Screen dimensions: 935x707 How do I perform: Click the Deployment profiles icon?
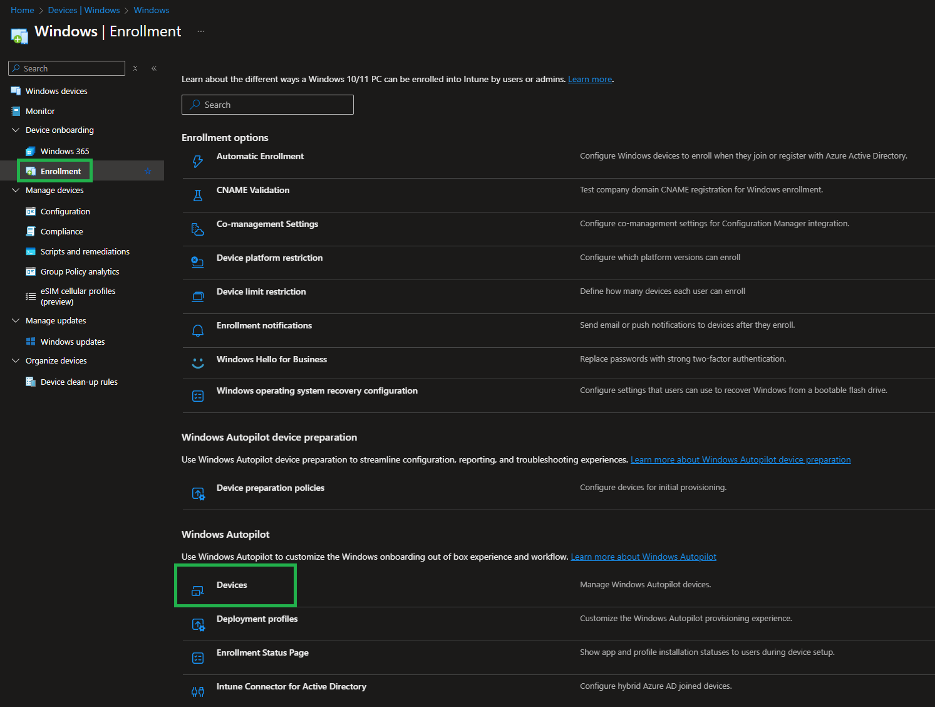pyautogui.click(x=198, y=624)
